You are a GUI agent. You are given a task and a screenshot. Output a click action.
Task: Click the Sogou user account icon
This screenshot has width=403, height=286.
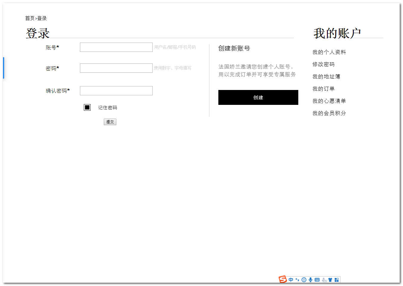point(324,280)
